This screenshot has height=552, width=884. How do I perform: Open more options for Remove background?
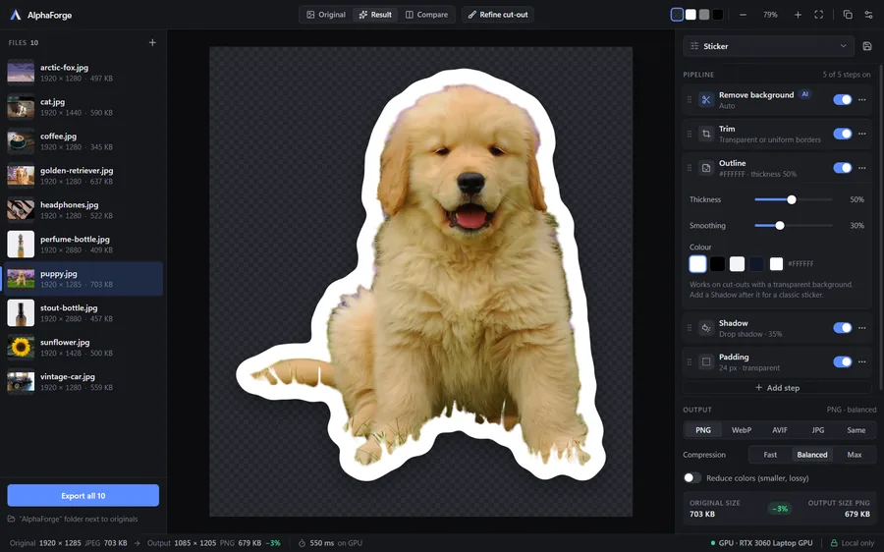862,100
